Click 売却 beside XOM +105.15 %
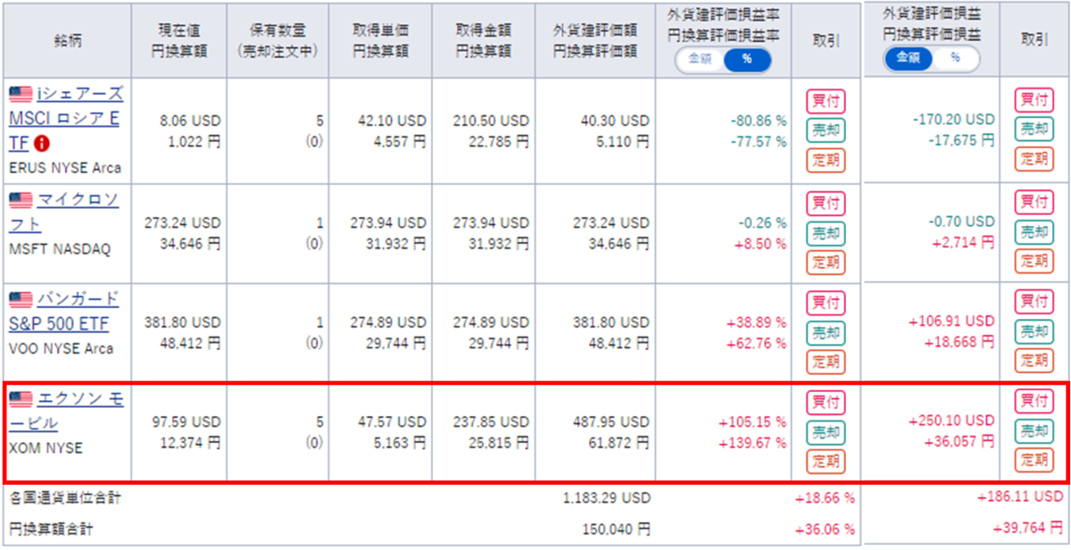 coord(826,433)
